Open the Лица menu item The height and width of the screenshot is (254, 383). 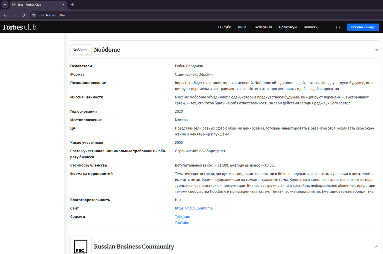tap(242, 27)
